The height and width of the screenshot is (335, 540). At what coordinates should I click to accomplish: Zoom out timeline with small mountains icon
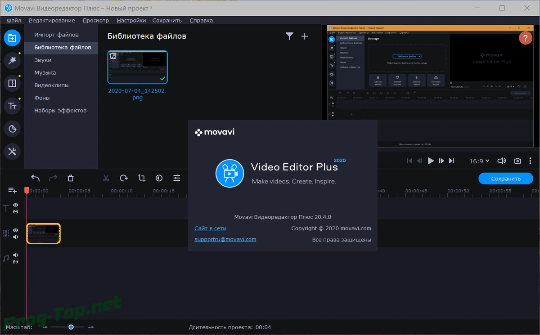[45, 327]
